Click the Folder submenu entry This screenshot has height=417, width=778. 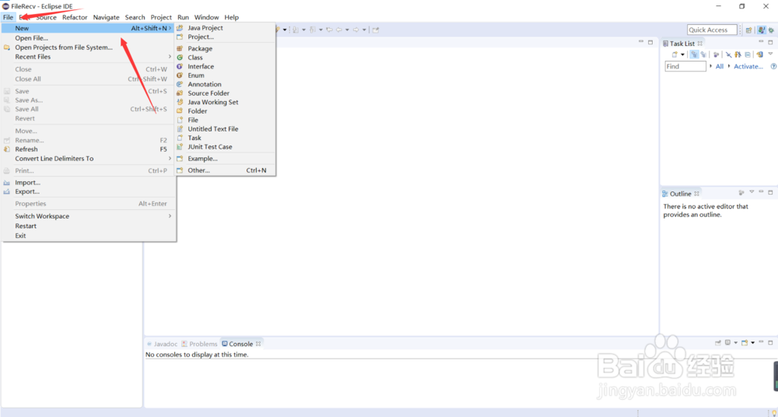click(x=226, y=111)
